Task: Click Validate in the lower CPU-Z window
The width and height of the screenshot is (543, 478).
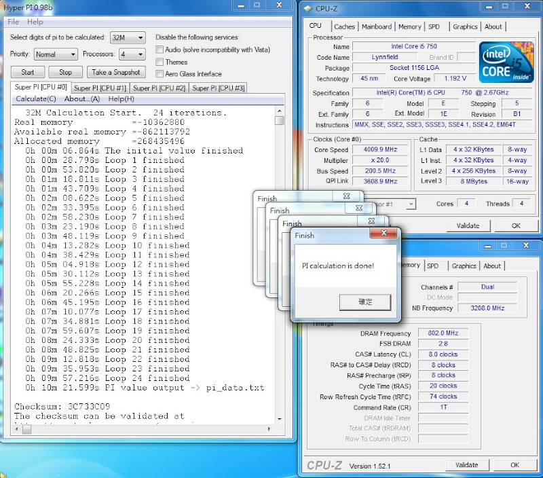Action: [467, 465]
